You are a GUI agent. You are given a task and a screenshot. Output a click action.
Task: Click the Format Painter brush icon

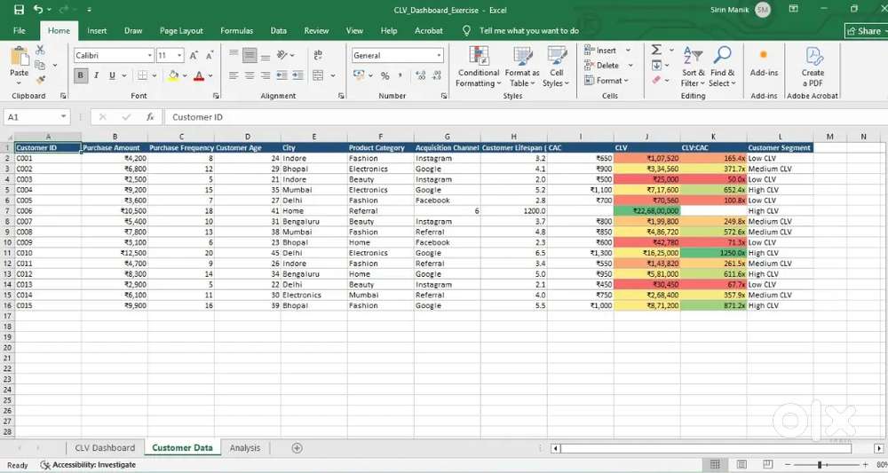click(40, 81)
